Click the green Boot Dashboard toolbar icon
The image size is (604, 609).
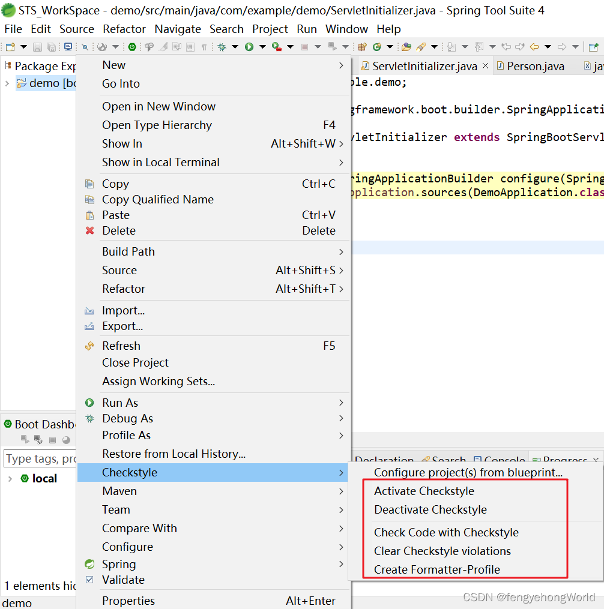pyautogui.click(x=132, y=47)
